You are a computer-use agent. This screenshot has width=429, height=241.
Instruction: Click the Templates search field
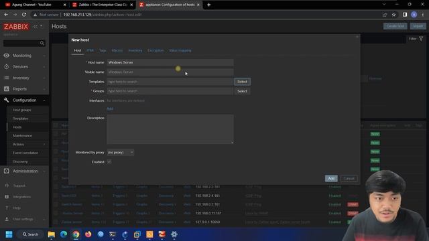coord(170,82)
